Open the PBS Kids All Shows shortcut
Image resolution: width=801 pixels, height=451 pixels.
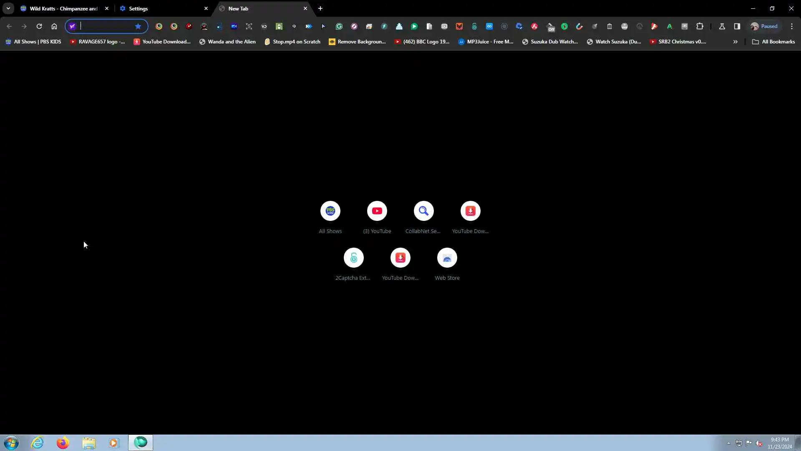pyautogui.click(x=330, y=211)
